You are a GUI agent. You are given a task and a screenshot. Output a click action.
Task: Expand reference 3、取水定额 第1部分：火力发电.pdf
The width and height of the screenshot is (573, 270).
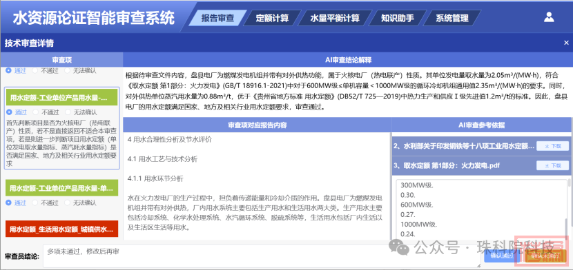446,165
